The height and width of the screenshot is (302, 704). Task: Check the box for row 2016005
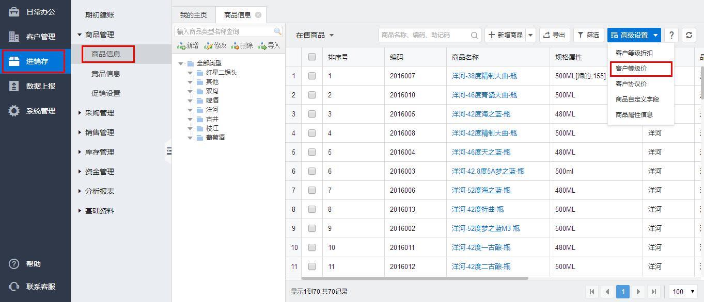312,114
